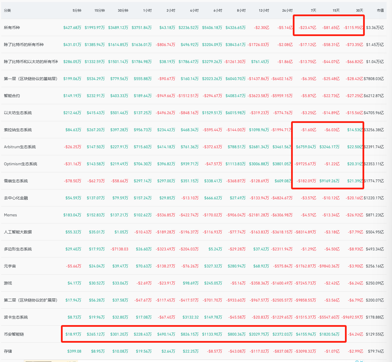Select the $9169.26万 cell in 雪崩 row
Image resolution: width=392 pixels, height=362 pixels.
point(329,181)
